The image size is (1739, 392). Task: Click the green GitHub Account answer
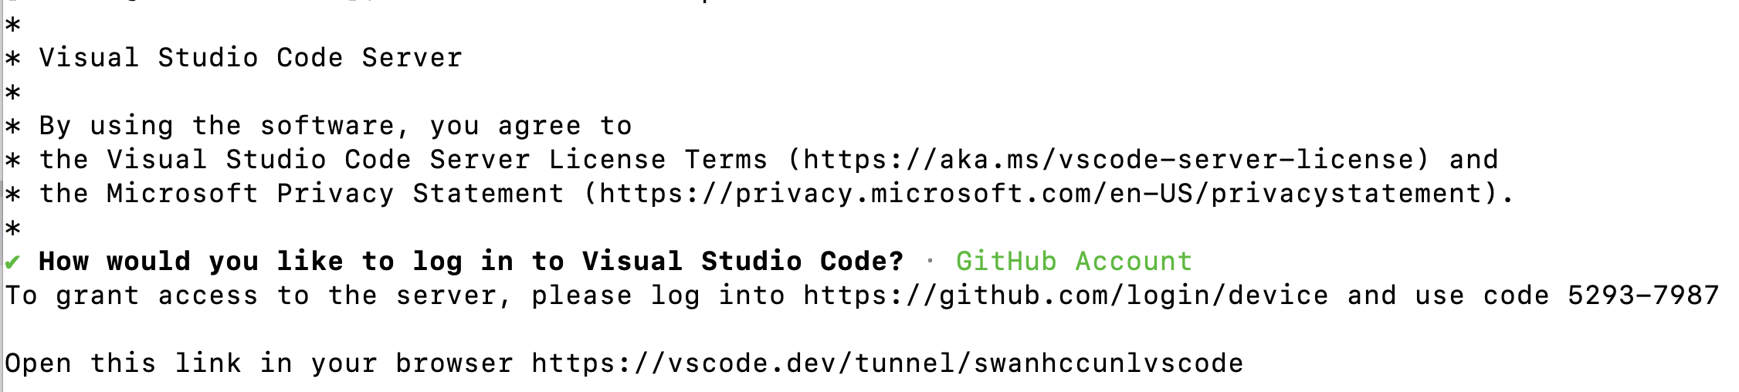pyautogui.click(x=1073, y=262)
